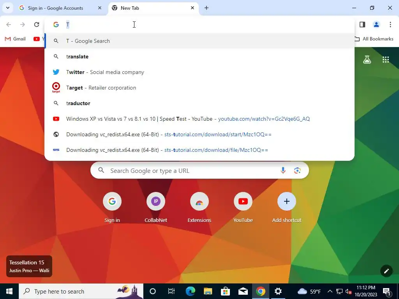Open Settings gear on taskbar
The image size is (399, 299).
click(278, 291)
